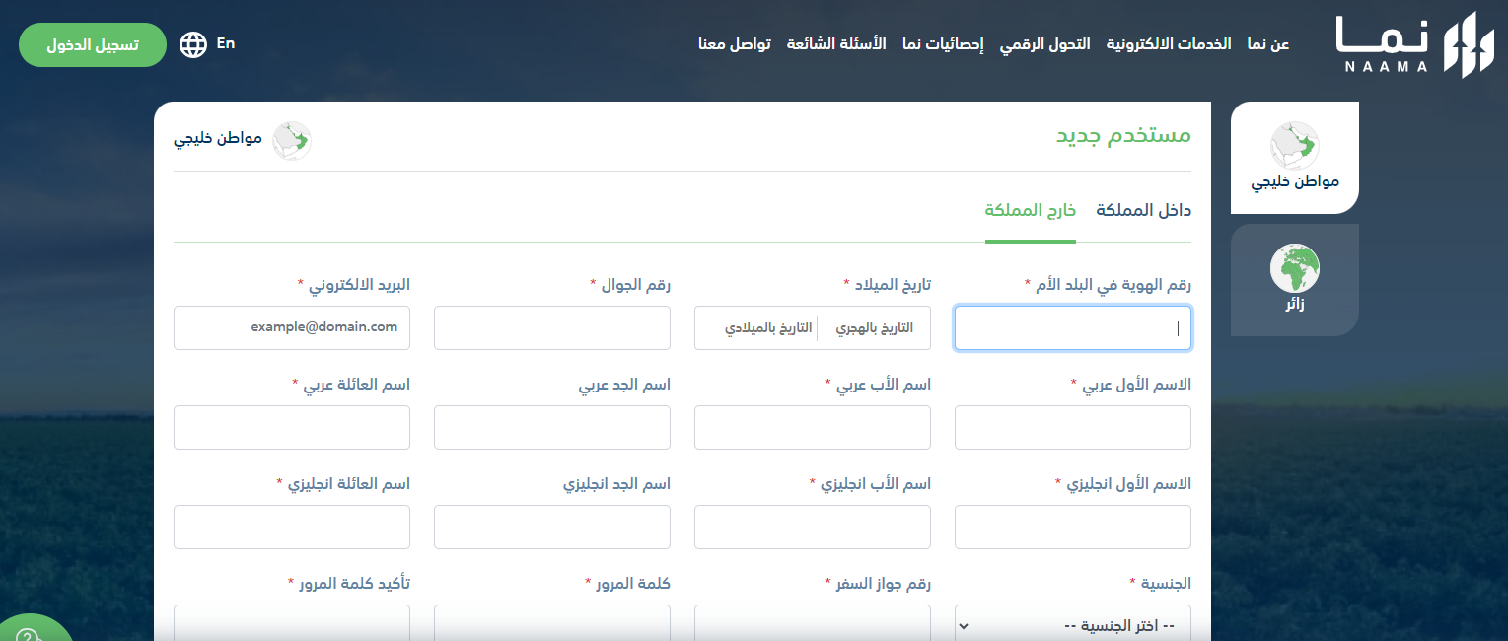
Task: Choose التاريخ بالهجري date option
Action: (x=875, y=328)
